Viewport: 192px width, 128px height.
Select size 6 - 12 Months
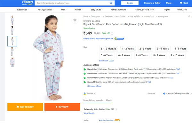click(108, 49)
